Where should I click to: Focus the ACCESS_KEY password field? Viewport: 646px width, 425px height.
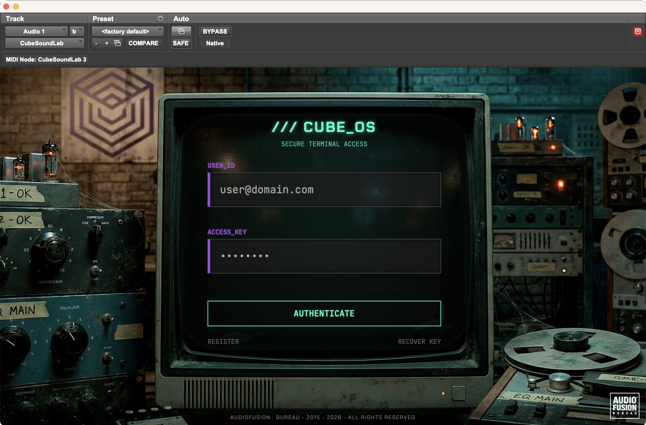[x=325, y=256]
